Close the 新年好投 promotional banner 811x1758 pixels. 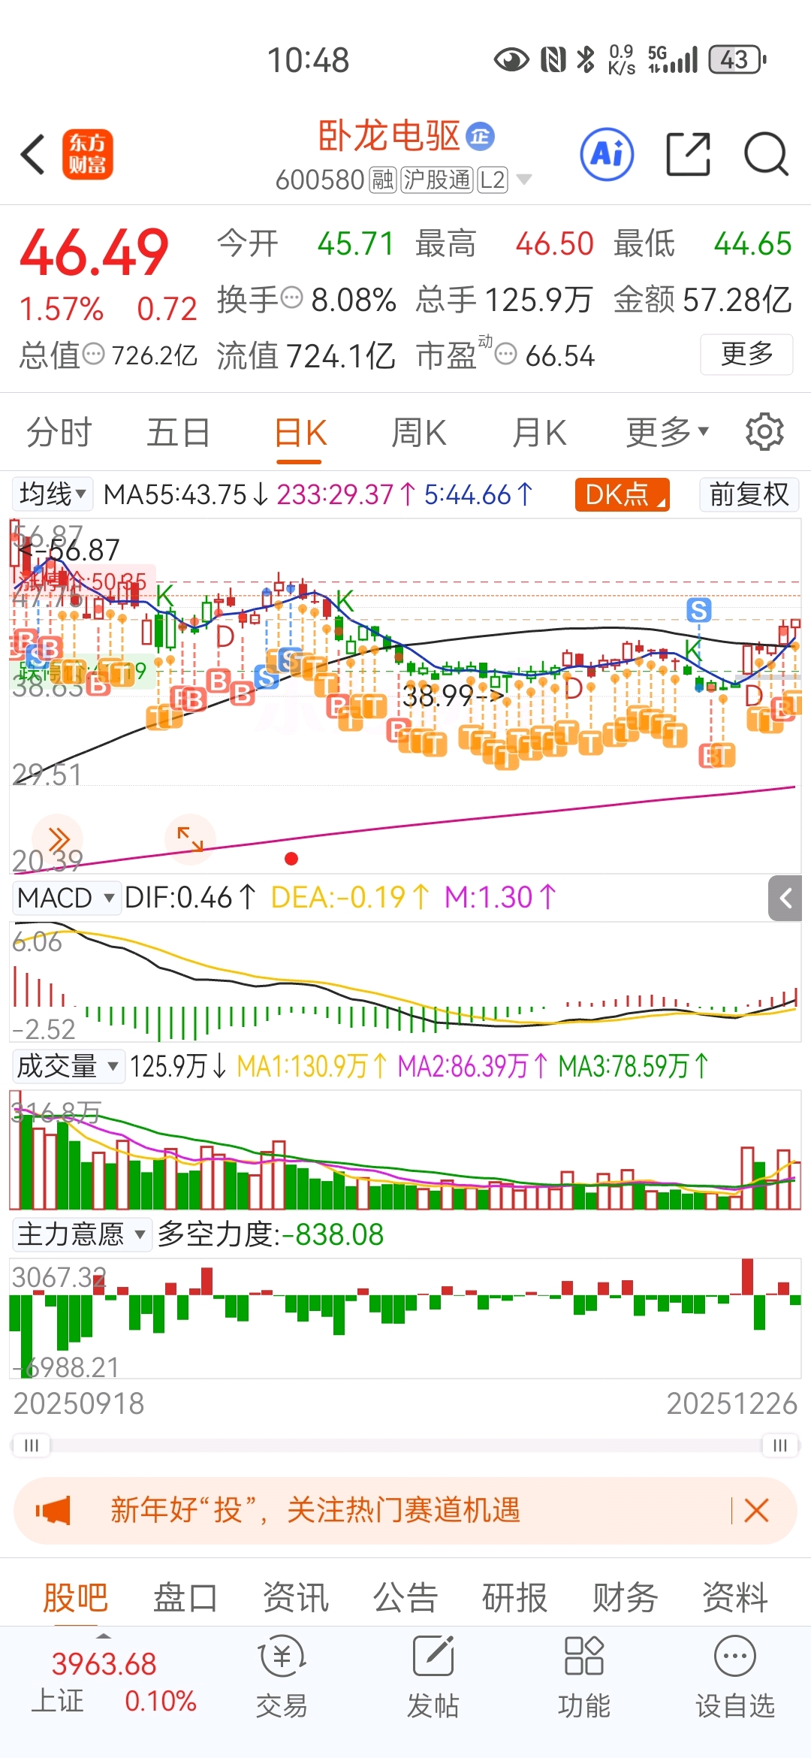click(x=756, y=1510)
